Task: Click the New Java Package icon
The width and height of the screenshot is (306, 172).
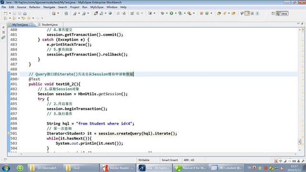Action: 201,13
